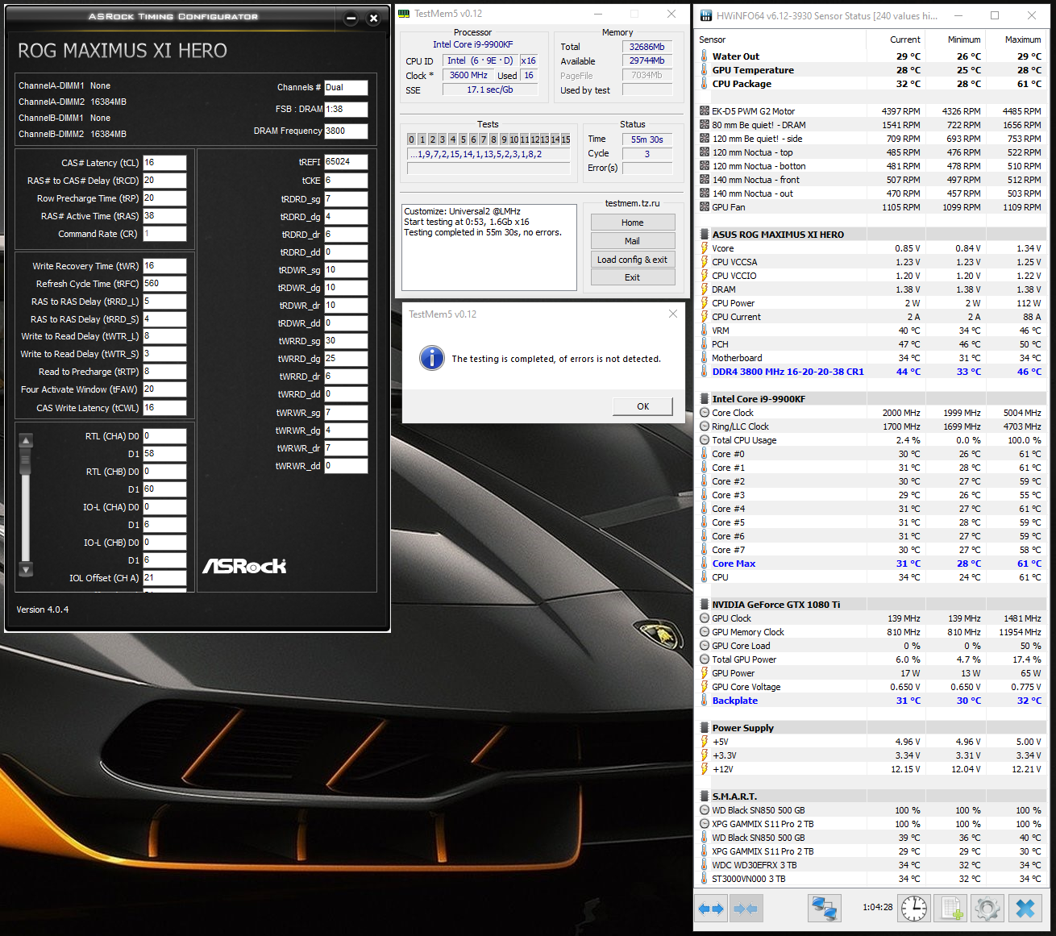Click the IOL Offset (CH A) field
Viewport: 1056px width, 936px height.
click(x=164, y=577)
